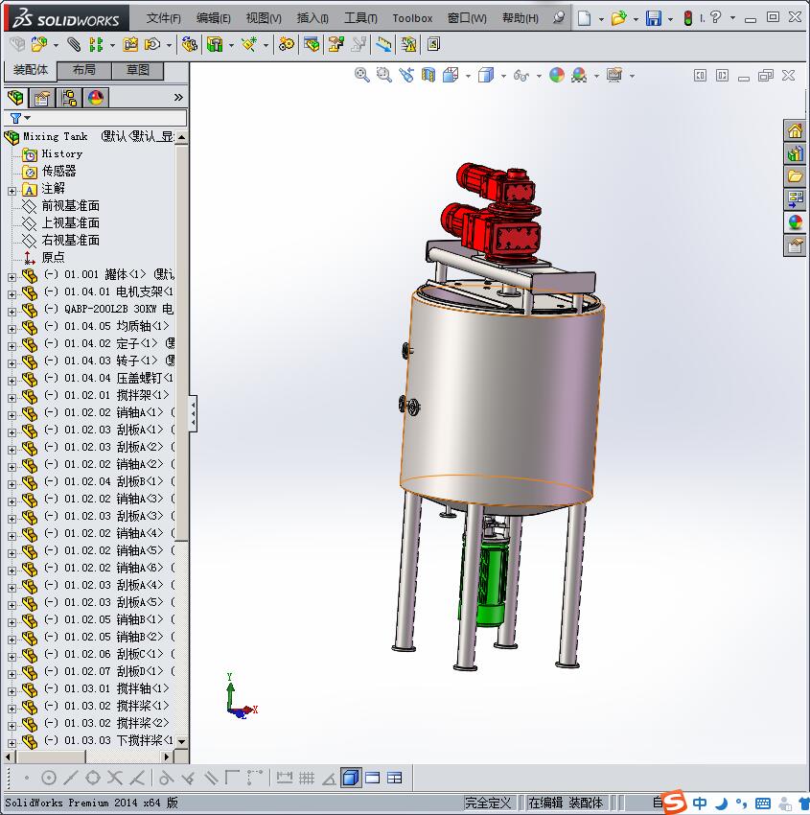
Task: Toggle Shaded With Edges display button
Action: [x=351, y=778]
